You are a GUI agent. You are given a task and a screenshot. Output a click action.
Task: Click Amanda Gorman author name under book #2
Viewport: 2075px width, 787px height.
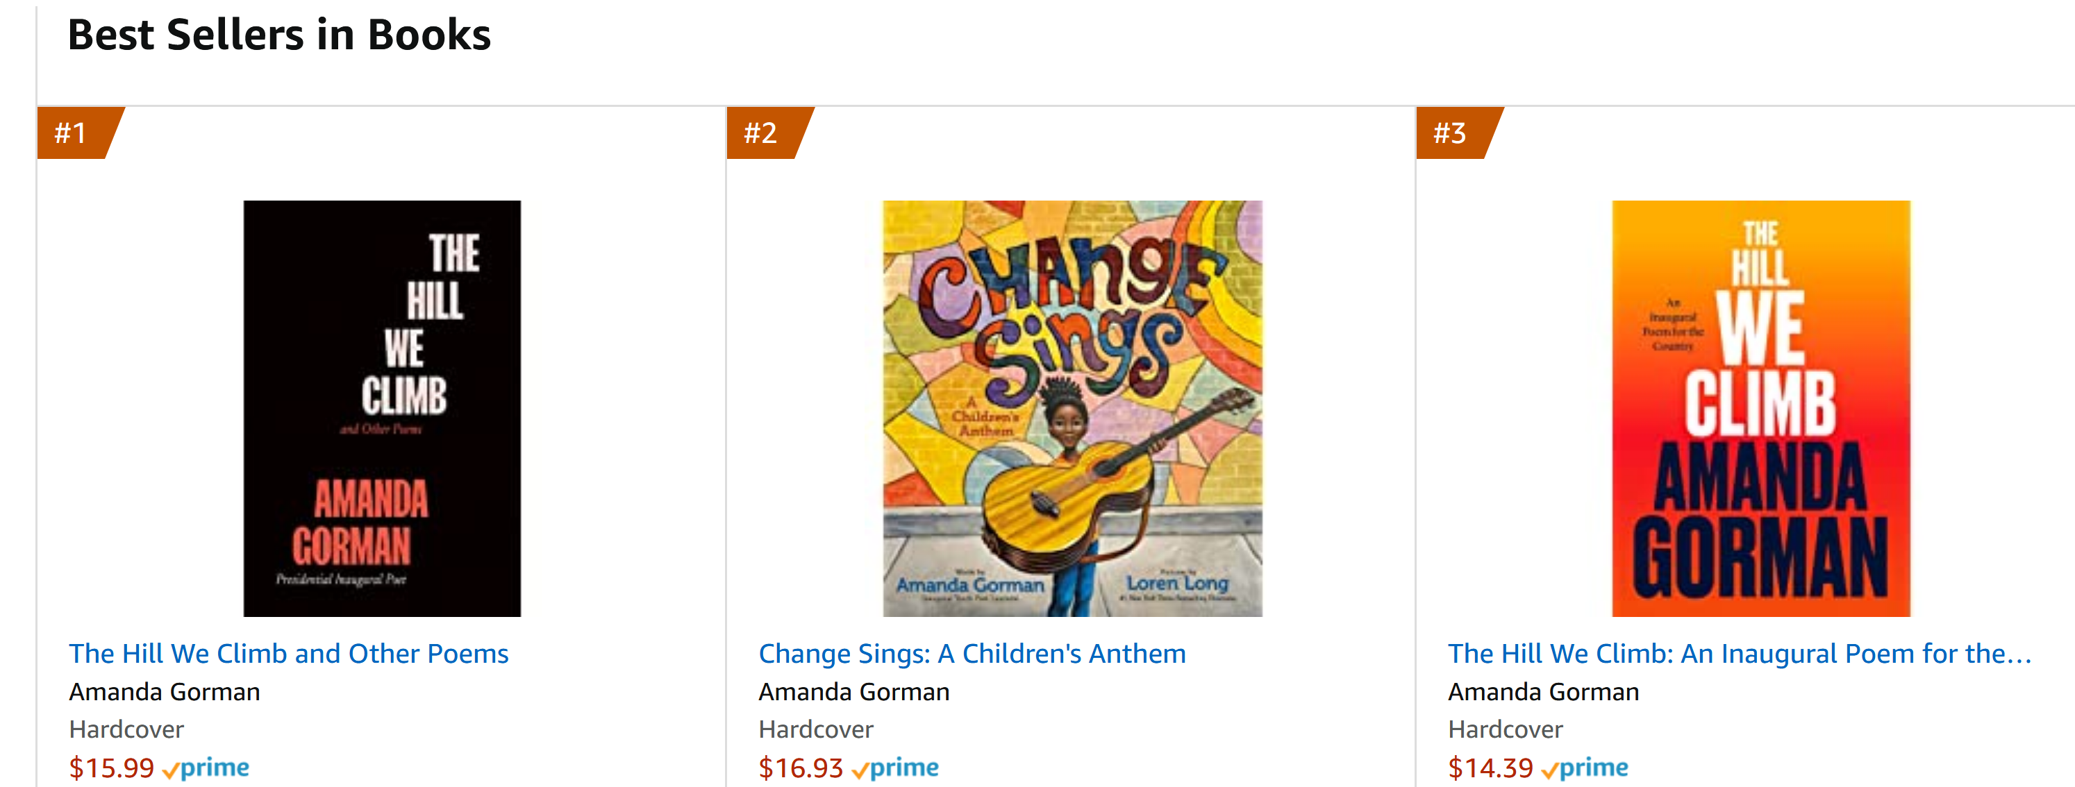click(x=854, y=692)
